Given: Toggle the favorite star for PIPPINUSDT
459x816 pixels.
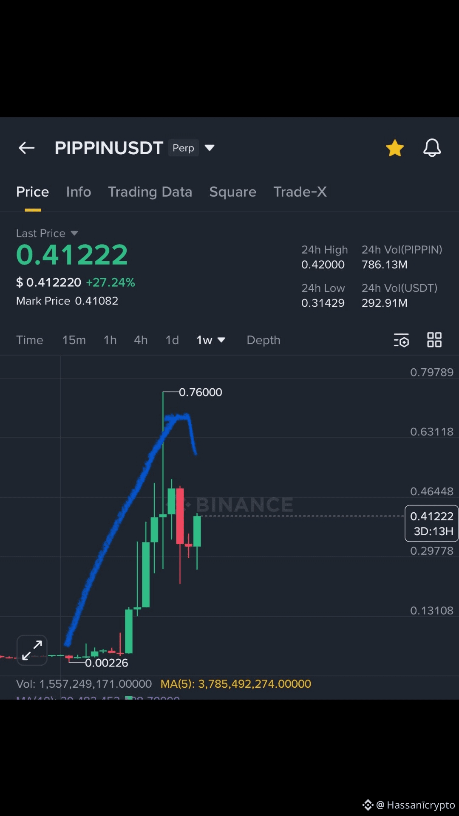Looking at the screenshot, I should pyautogui.click(x=395, y=148).
